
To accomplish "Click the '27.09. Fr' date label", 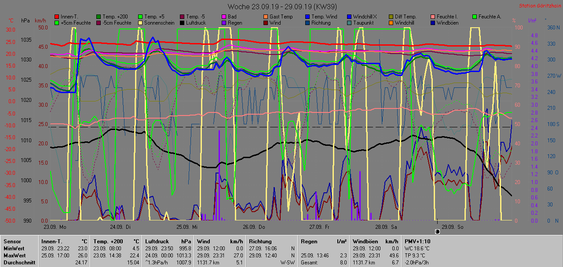I will 320,227.
